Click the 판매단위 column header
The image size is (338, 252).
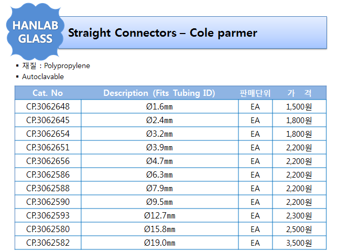(255, 93)
